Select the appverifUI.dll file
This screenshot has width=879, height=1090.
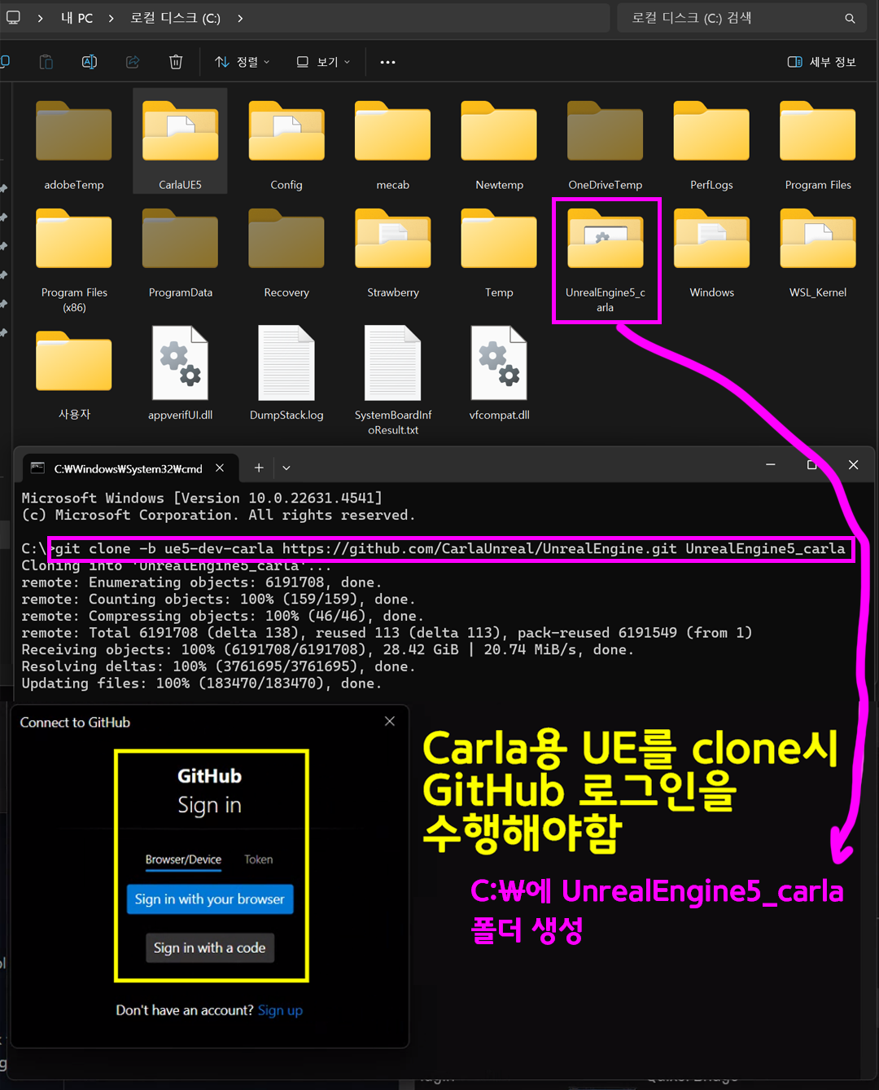180,375
